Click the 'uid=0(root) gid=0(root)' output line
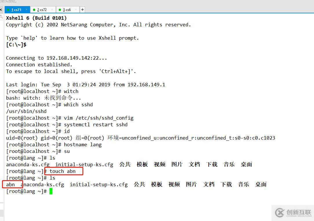Viewport: 314px width, 221px height. pos(141,138)
